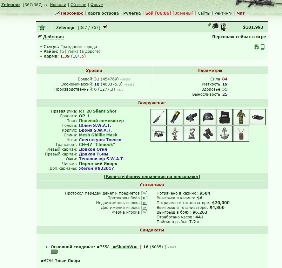Screen dimensions: 282x268
Task: Click the Zelenogr username link at top
Action: click(10, 5)
